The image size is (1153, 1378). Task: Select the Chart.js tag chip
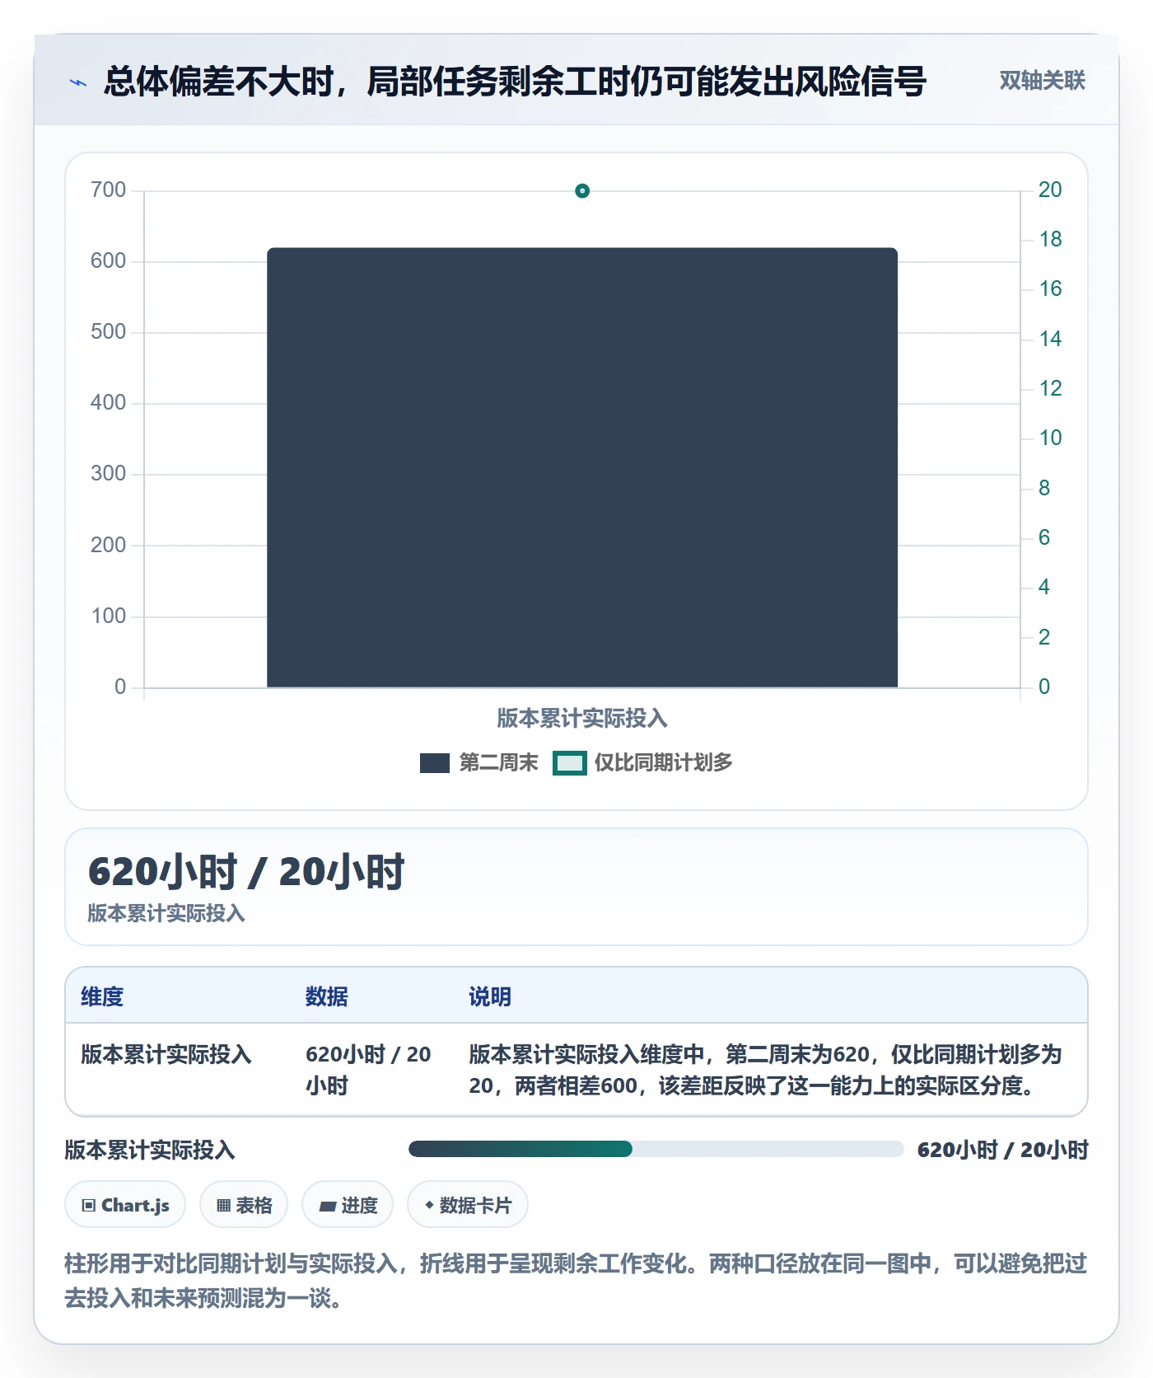pos(125,1205)
